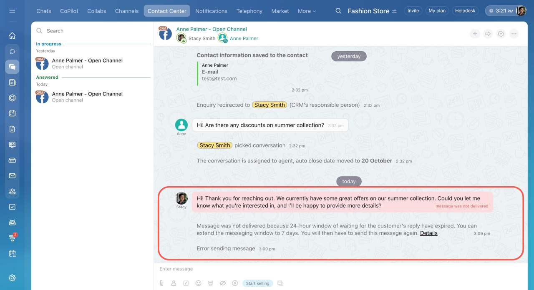Screen dimensions: 534x290
Task: Click the chat list Search field
Action: (93, 31)
